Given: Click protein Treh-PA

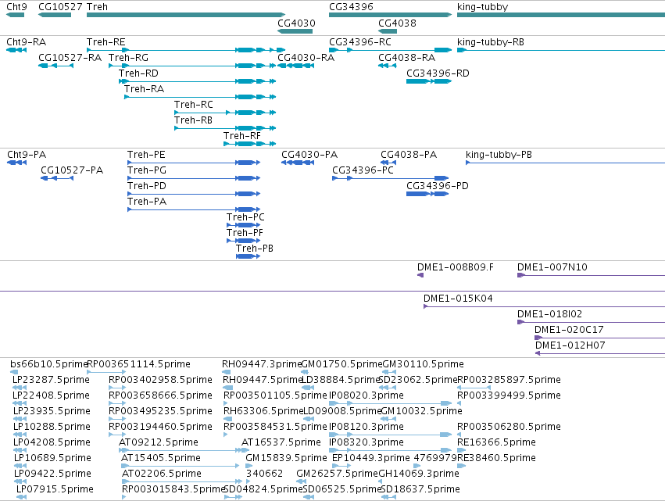Looking at the screenshot, I should point(194,209).
